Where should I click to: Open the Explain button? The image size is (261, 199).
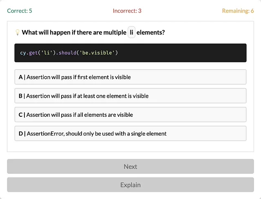click(130, 185)
